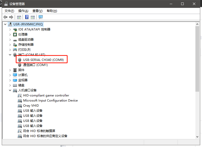The image size is (202, 147).
Task: Collapse the 端口 (COM 和 LPT) node
Action: (10, 55)
